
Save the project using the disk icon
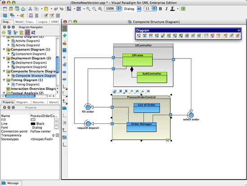(17, 9)
